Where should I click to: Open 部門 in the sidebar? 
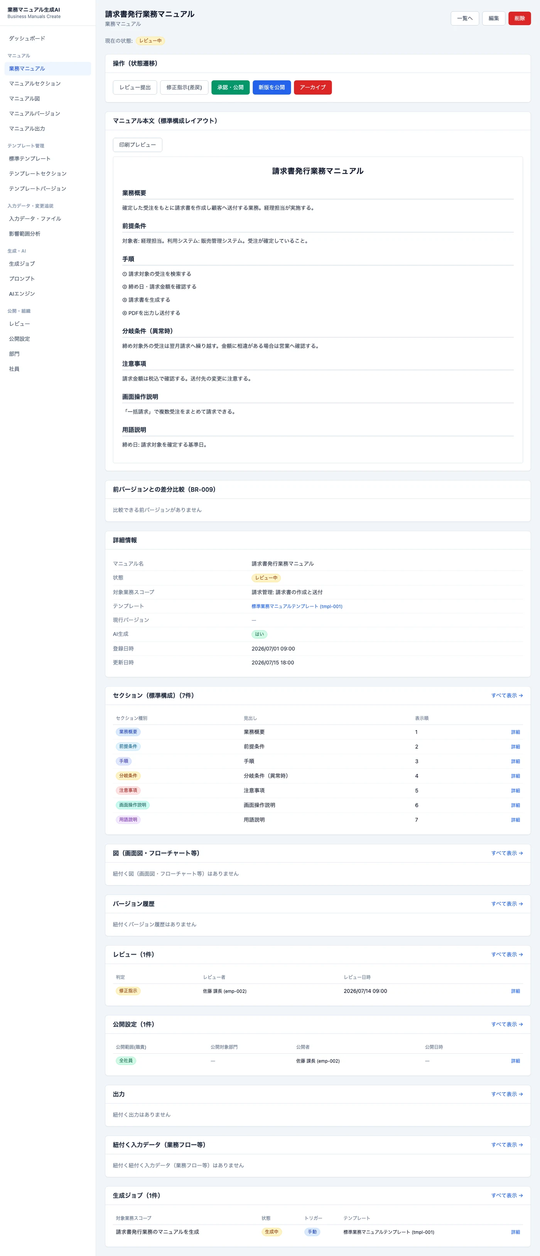pos(48,354)
